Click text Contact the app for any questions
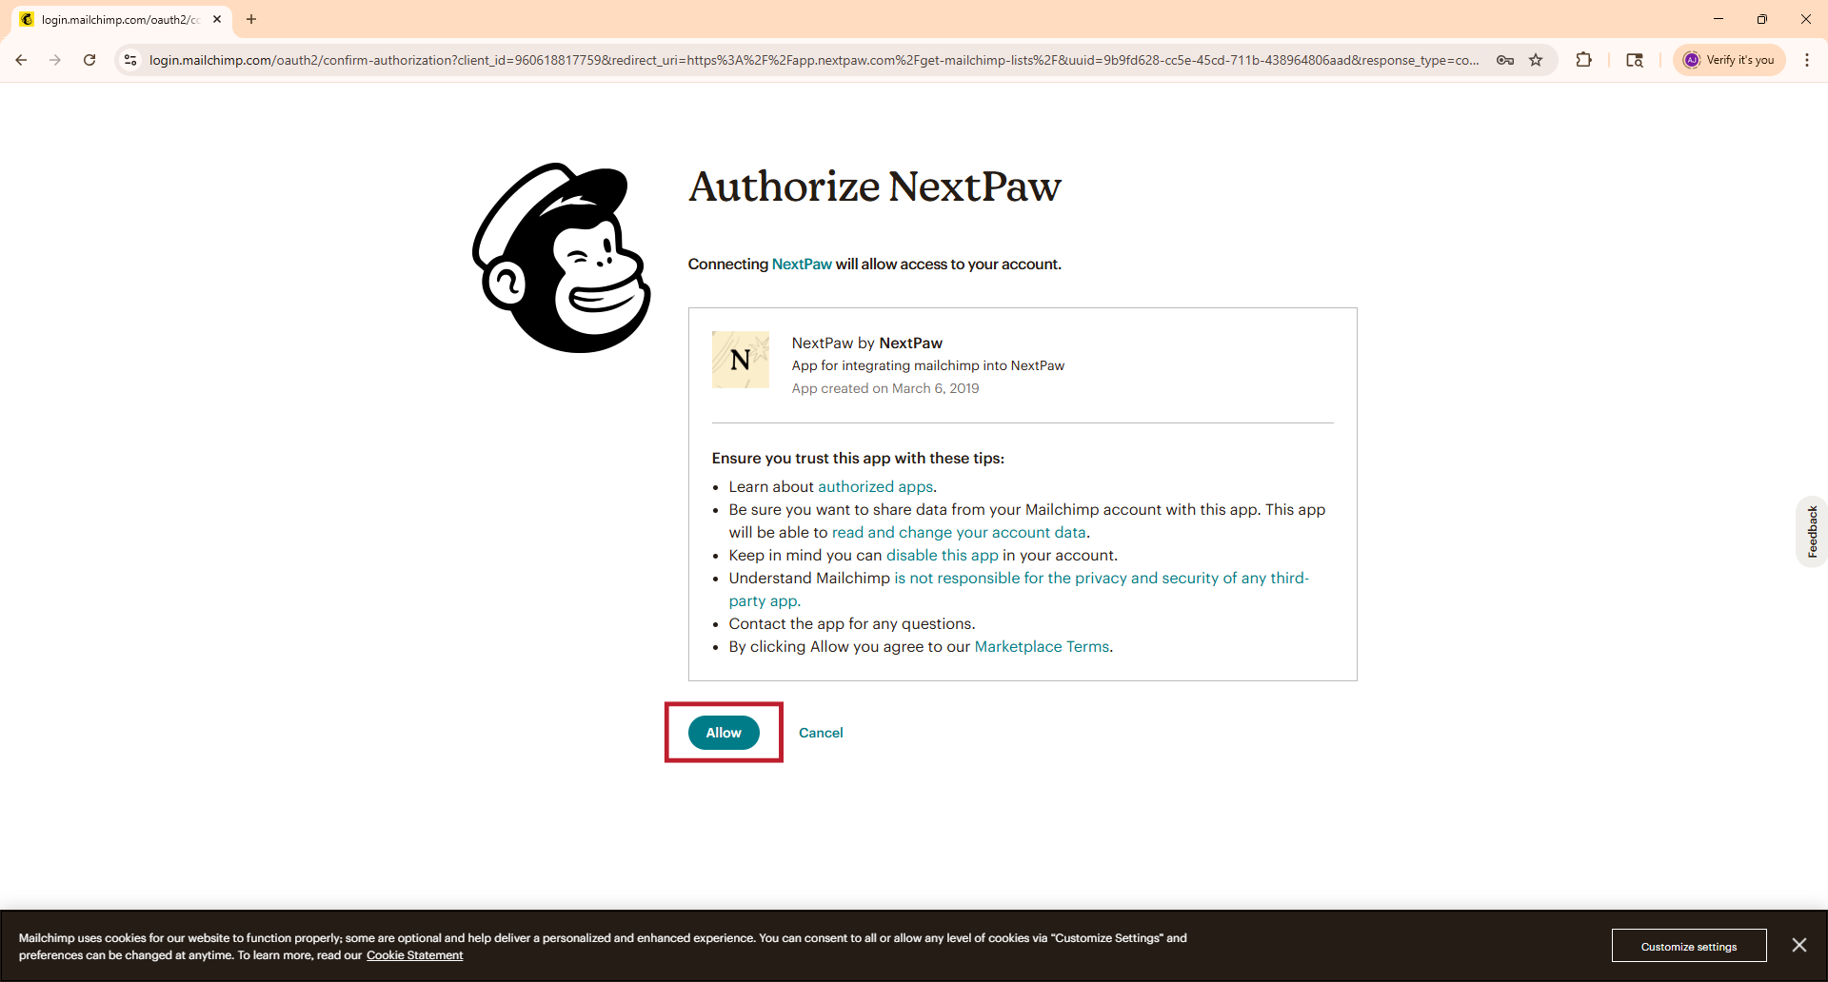 (852, 624)
